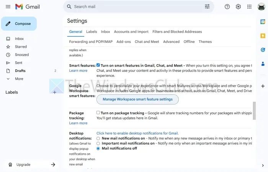Image resolution: width=268 pixels, height=172 pixels.
Task: Click Learn more under Smart features
Action: click(x=78, y=71)
